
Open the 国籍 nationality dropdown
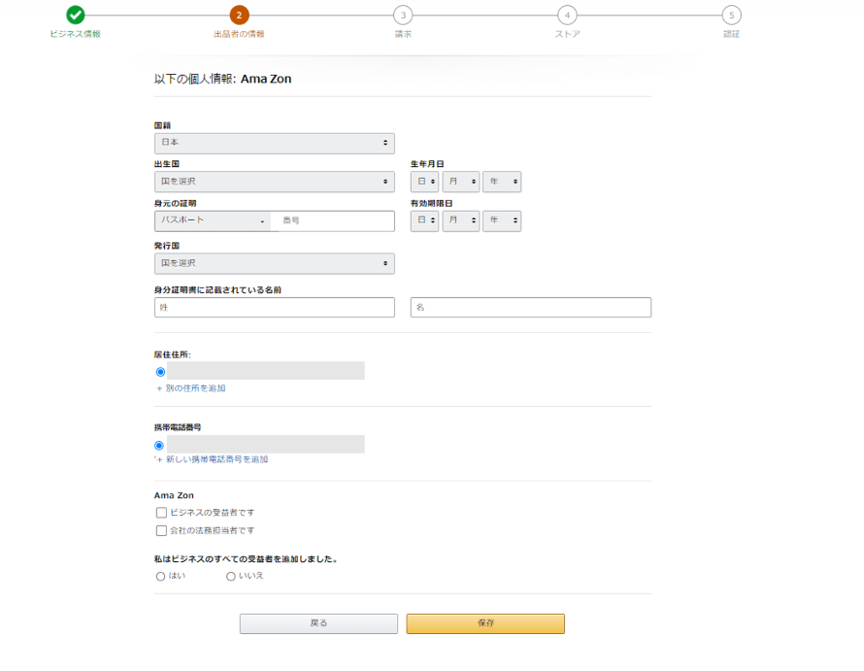[274, 143]
